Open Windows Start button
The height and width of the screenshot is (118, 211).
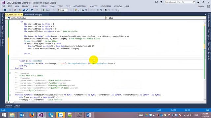tap(4, 115)
